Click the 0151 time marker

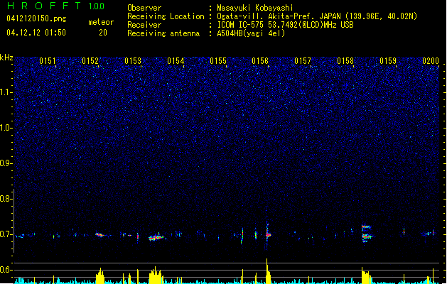(48, 61)
